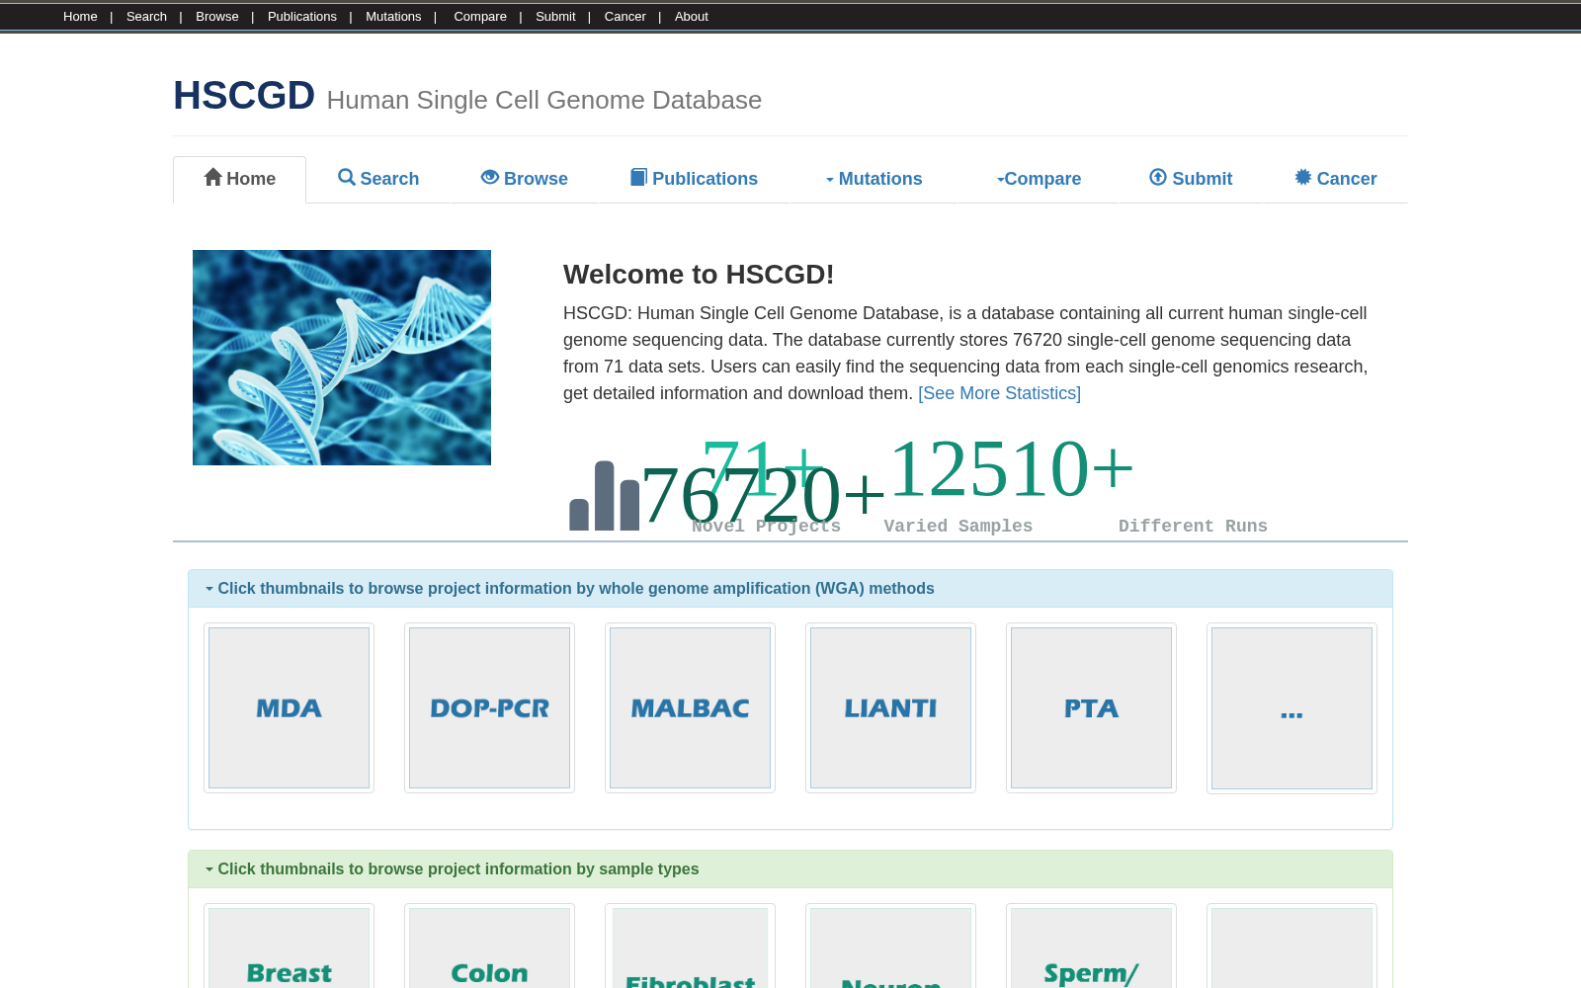Click the DNA helix banner image
This screenshot has width=1581, height=988.
click(x=342, y=358)
